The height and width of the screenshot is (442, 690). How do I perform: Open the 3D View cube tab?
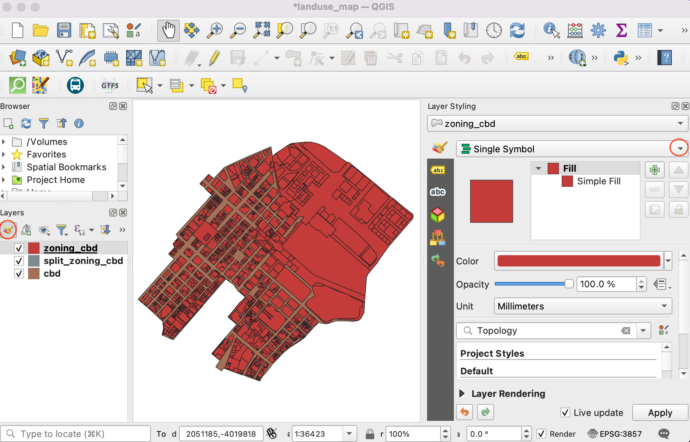[438, 215]
